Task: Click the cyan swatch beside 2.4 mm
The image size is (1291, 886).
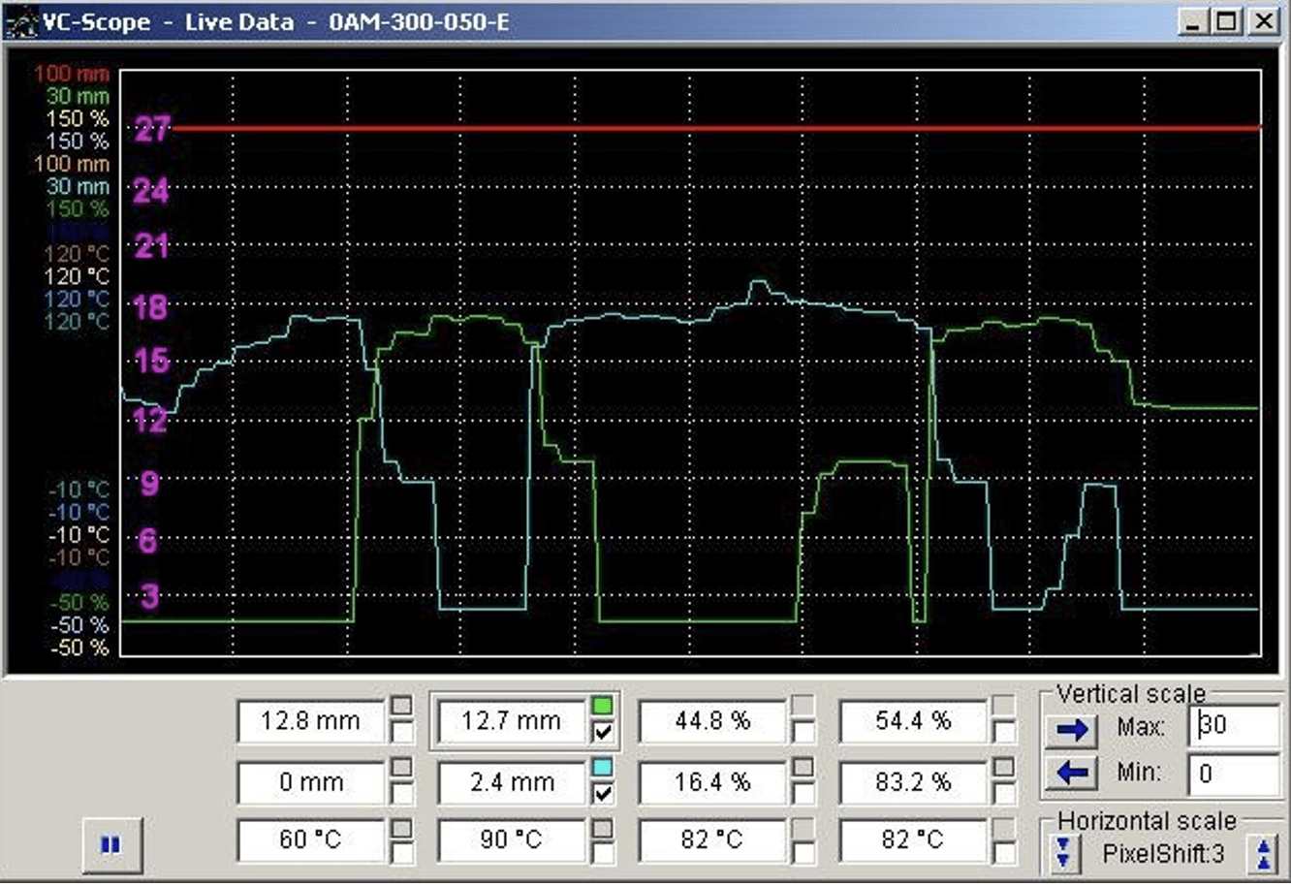Action: (x=602, y=768)
